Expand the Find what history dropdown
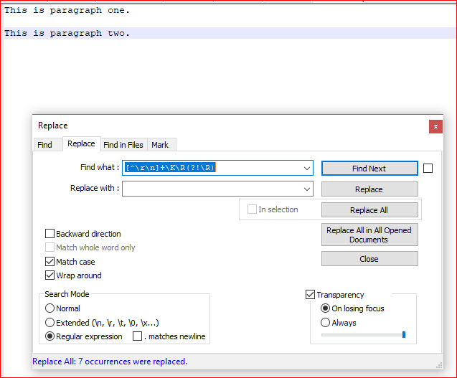 [x=307, y=168]
